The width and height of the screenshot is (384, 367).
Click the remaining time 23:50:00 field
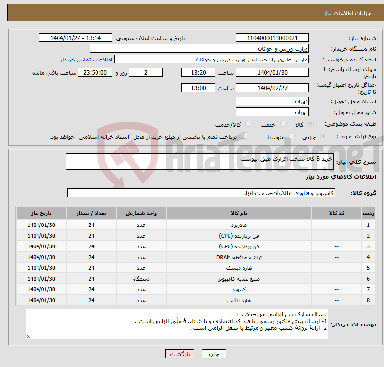point(95,72)
